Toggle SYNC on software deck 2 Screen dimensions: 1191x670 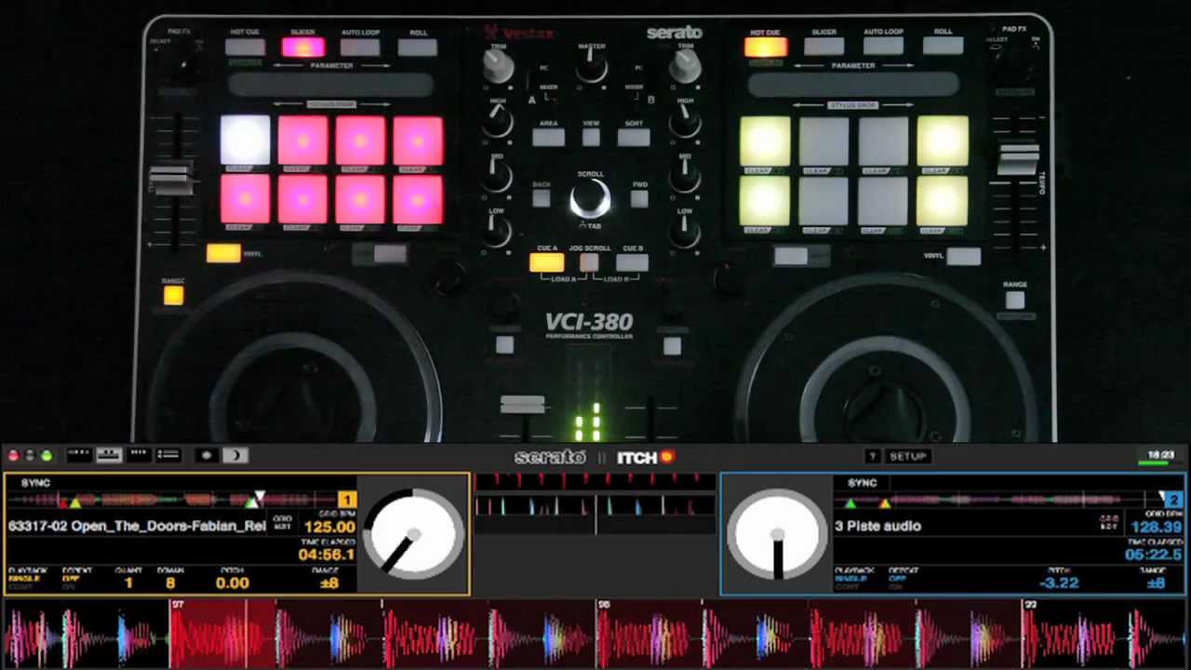tap(862, 483)
